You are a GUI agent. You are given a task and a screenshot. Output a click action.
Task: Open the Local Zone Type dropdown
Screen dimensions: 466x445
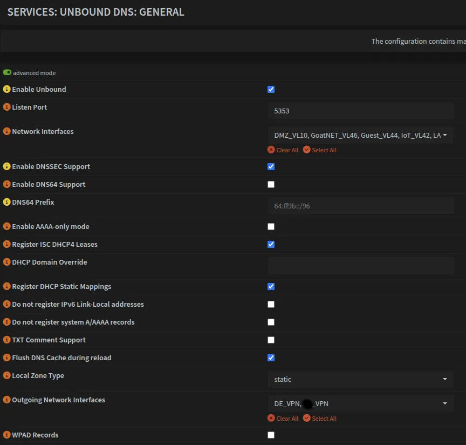(360, 379)
